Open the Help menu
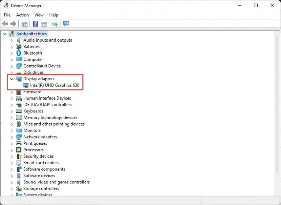 coord(54,15)
